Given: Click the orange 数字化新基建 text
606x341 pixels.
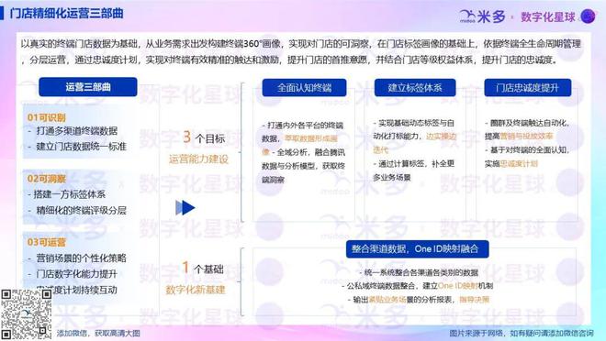Looking at the screenshot, I should [196, 290].
